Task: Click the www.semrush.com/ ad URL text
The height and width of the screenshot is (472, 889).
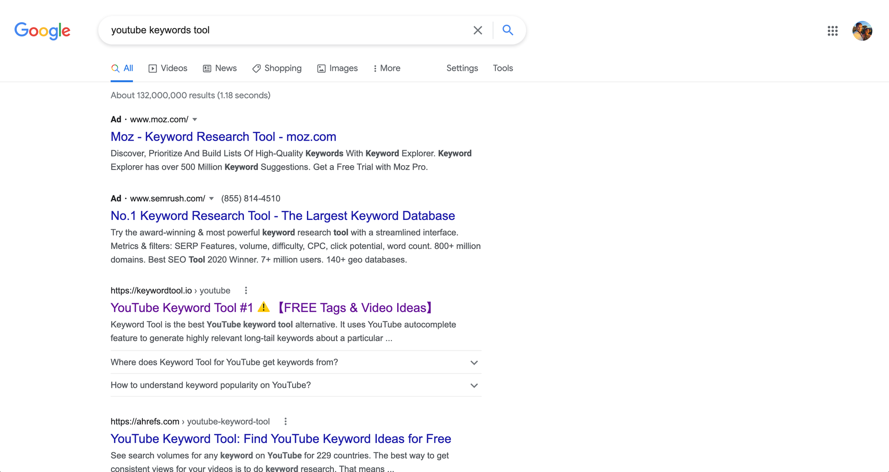Action: [x=168, y=199]
